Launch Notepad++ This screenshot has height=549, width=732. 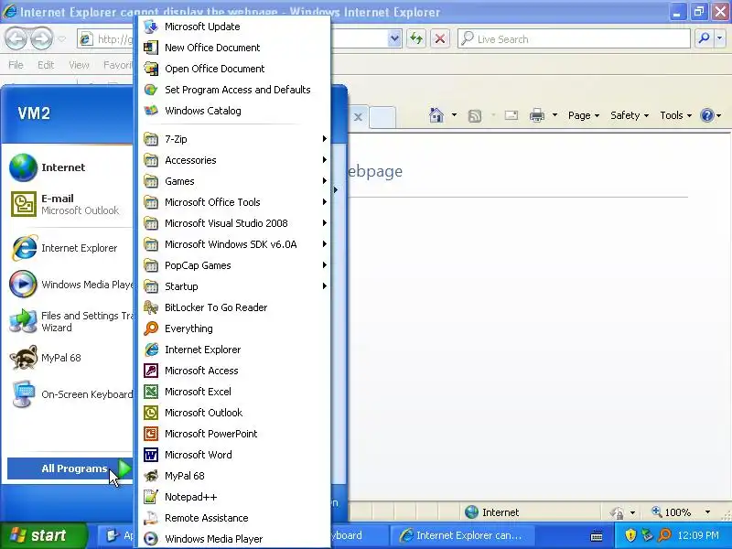[234, 497]
